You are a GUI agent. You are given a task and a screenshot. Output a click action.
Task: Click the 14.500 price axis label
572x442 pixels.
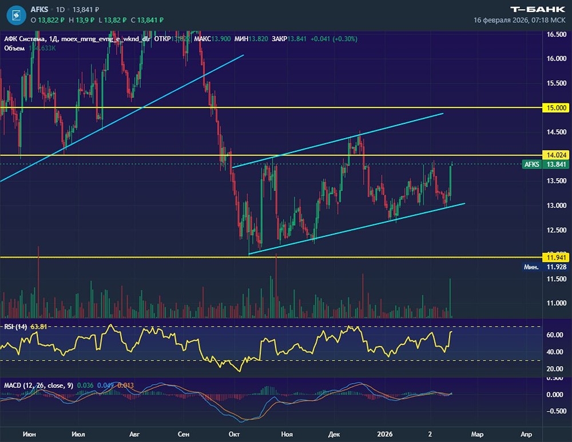pyautogui.click(x=557, y=132)
